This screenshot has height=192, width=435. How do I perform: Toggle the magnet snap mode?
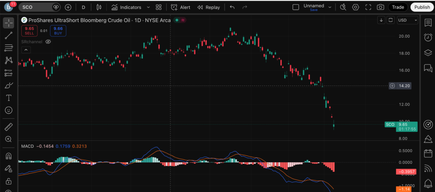(x=8, y=156)
